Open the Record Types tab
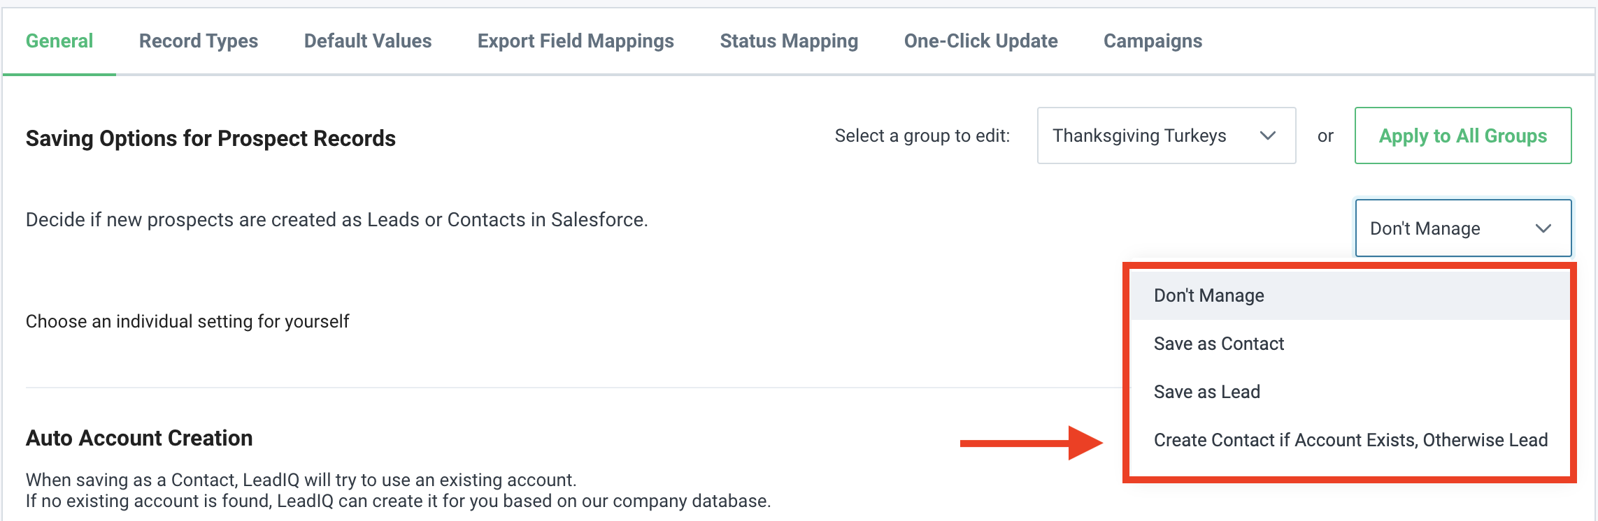 click(199, 41)
